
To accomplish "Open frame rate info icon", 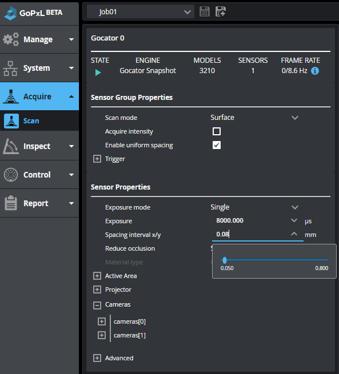I will (x=315, y=71).
